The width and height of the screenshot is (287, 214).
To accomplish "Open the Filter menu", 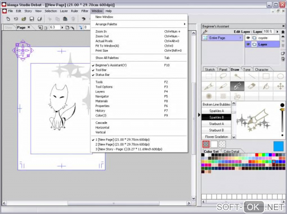I will [x=85, y=11].
